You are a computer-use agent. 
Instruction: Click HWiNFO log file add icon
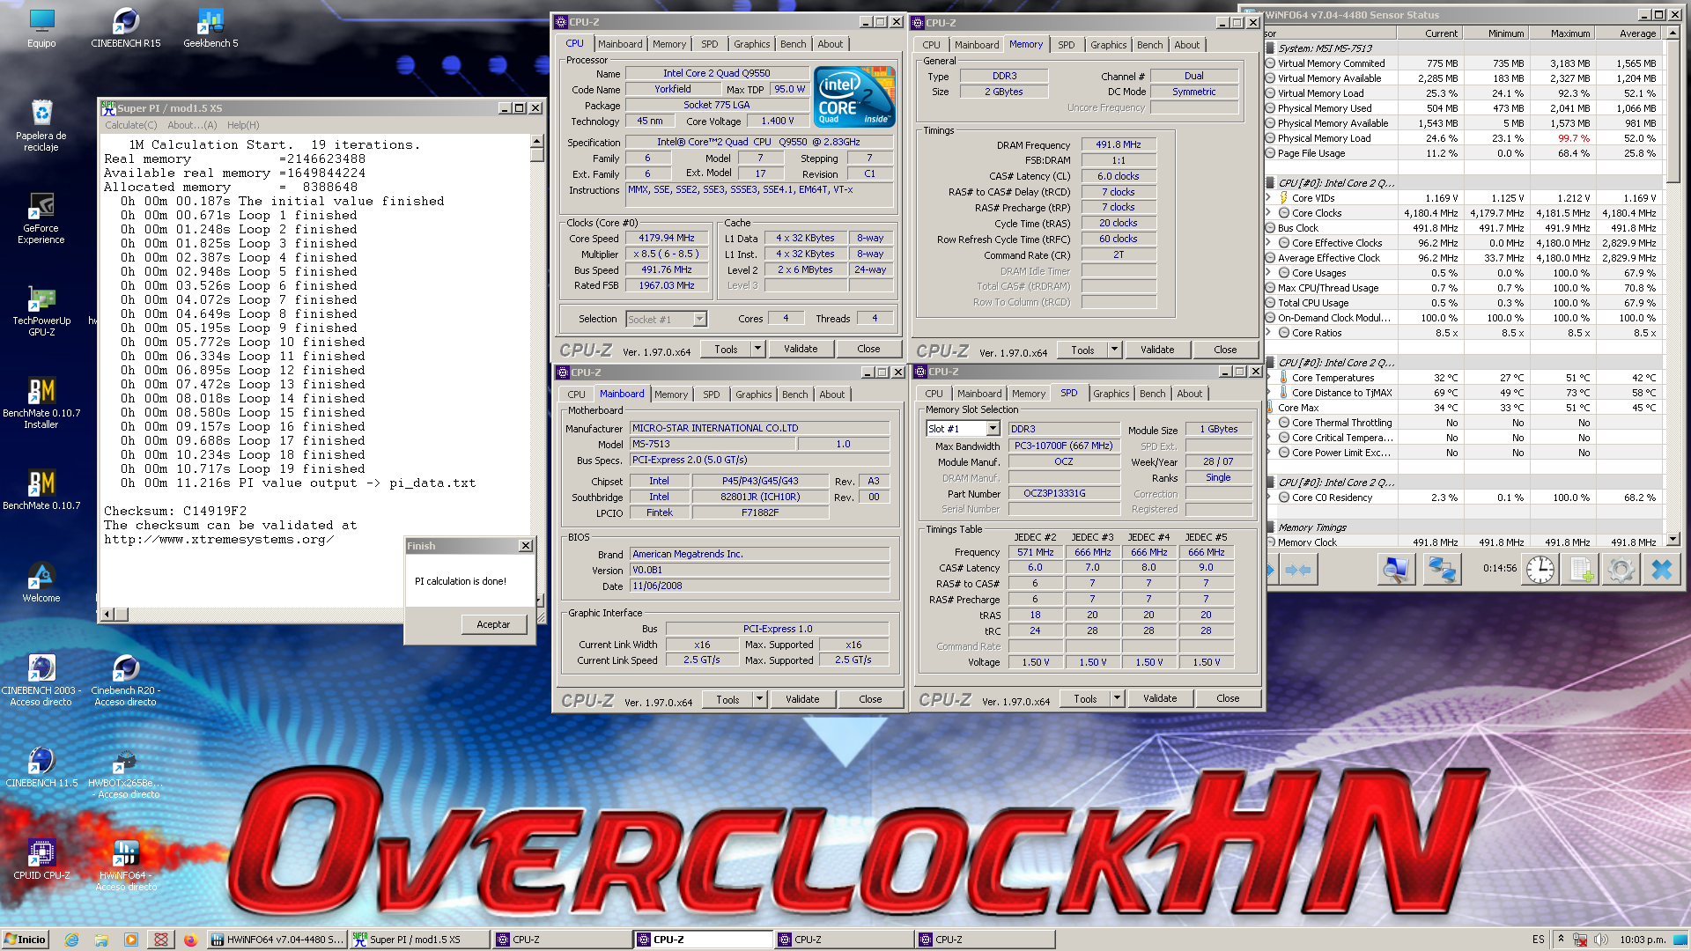click(1582, 570)
